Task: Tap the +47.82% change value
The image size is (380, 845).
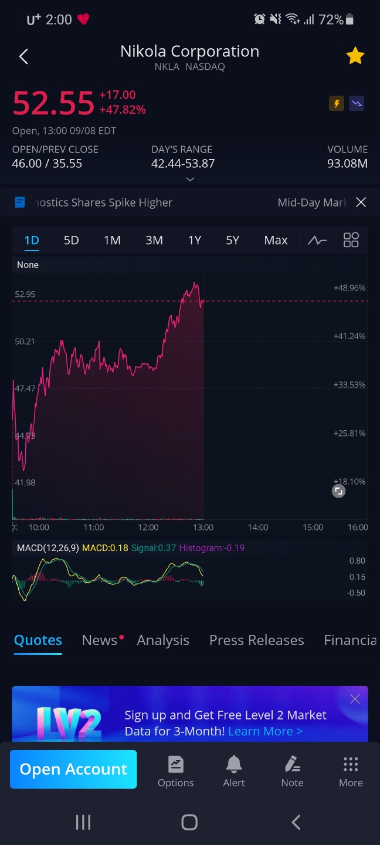Action: (x=123, y=110)
